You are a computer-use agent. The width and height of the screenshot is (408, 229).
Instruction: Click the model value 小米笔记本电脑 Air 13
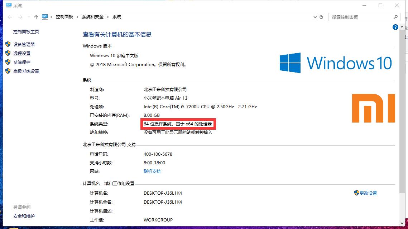(x=165, y=98)
